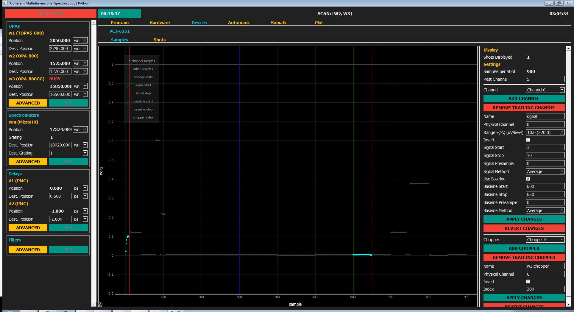Toggle the w1 chopper Invert checkbox
The height and width of the screenshot is (312, 574).
coord(528,282)
